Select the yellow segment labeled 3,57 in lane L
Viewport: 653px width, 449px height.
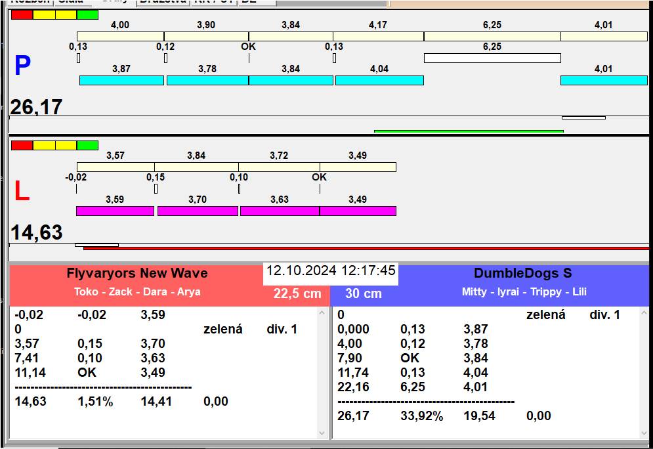coord(116,167)
